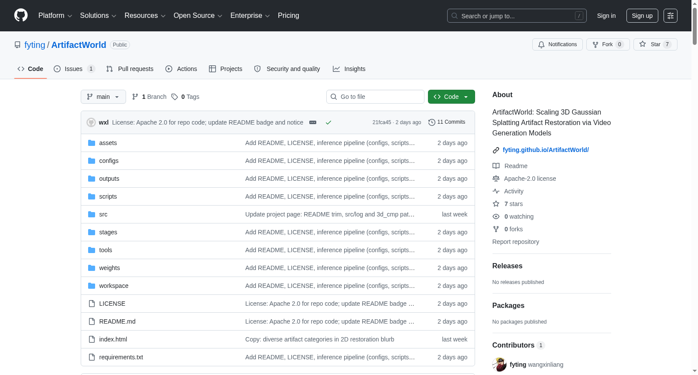Click Report repository link

pyautogui.click(x=516, y=242)
